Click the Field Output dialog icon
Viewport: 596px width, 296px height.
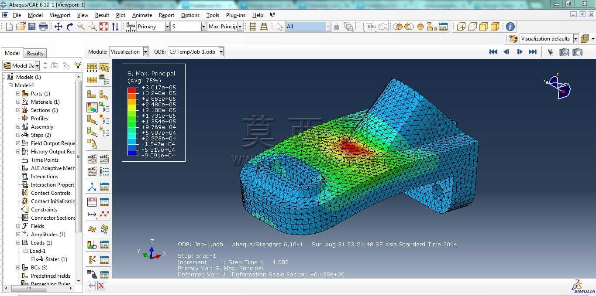pyautogui.click(x=131, y=27)
